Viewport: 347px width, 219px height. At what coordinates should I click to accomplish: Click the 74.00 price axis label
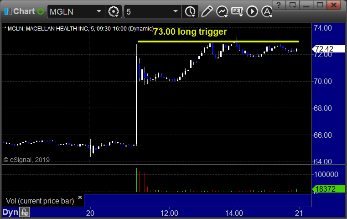point(323,28)
